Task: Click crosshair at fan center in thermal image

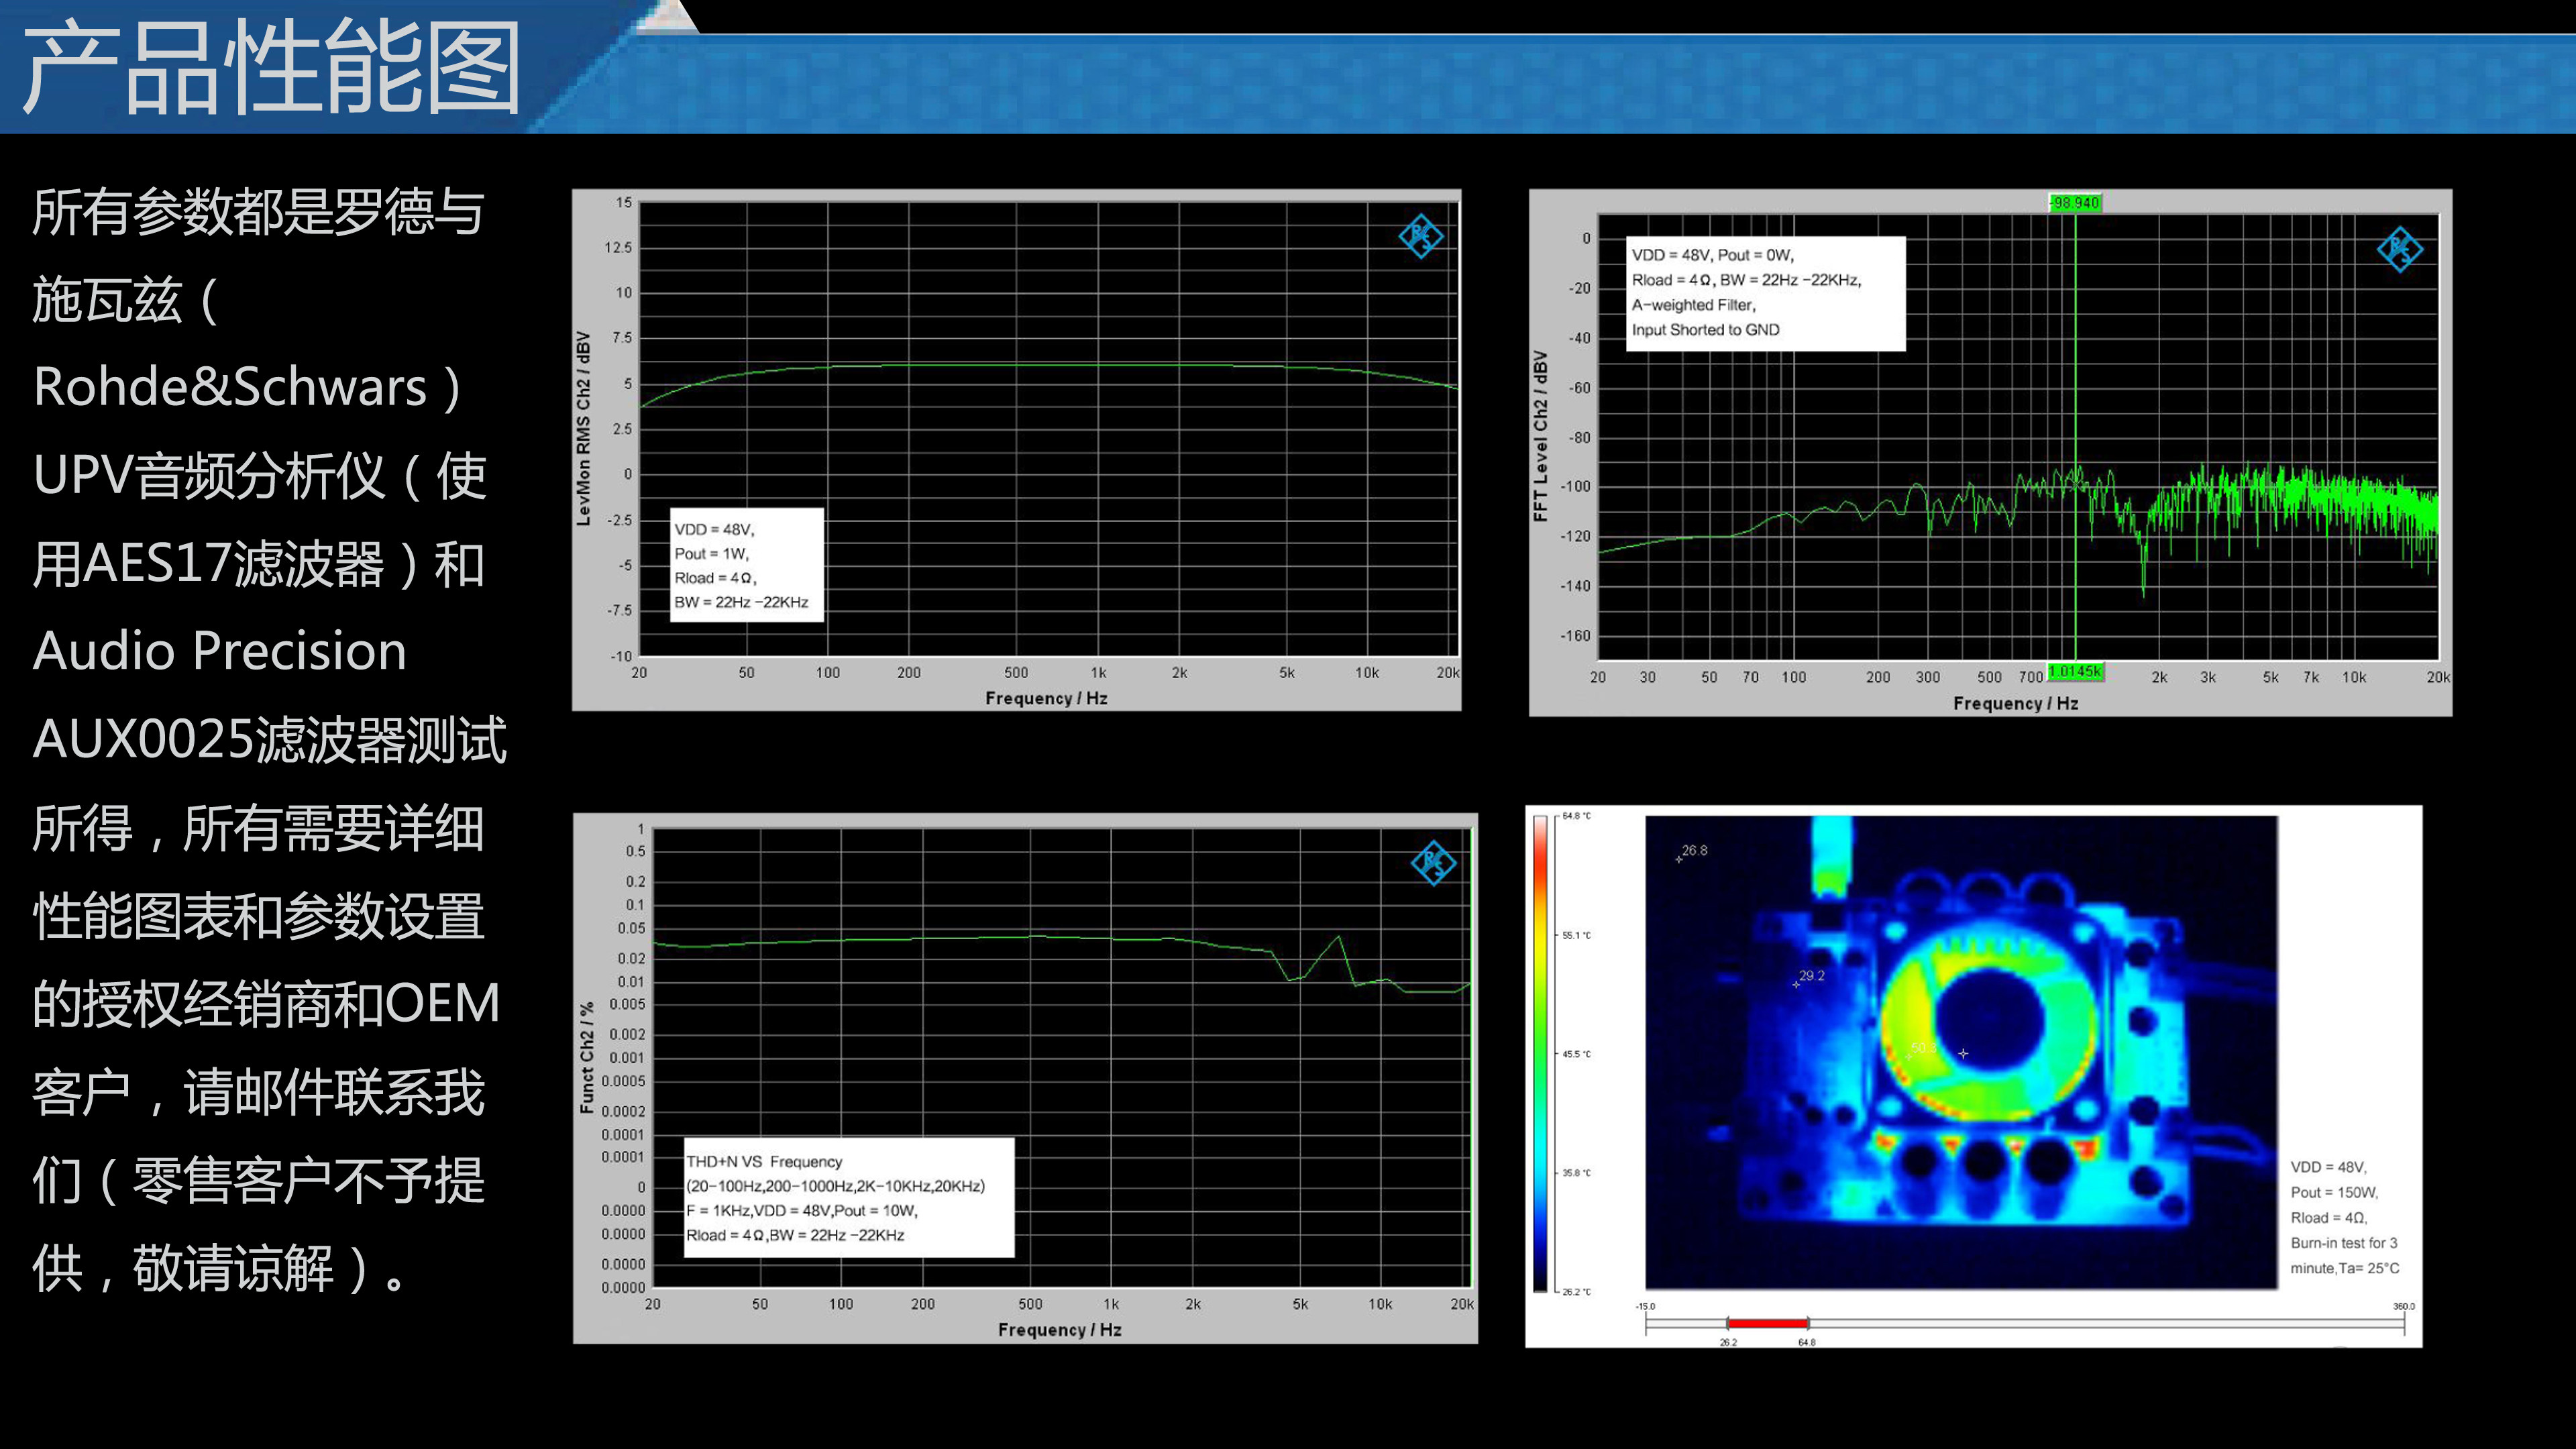Action: pyautogui.click(x=1963, y=1053)
